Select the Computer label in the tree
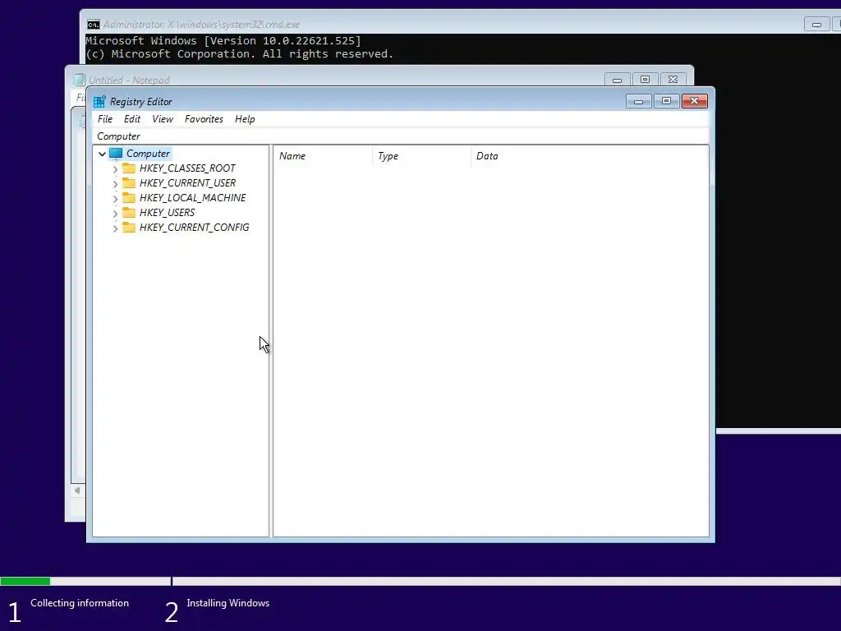Image resolution: width=841 pixels, height=631 pixels. click(x=148, y=154)
